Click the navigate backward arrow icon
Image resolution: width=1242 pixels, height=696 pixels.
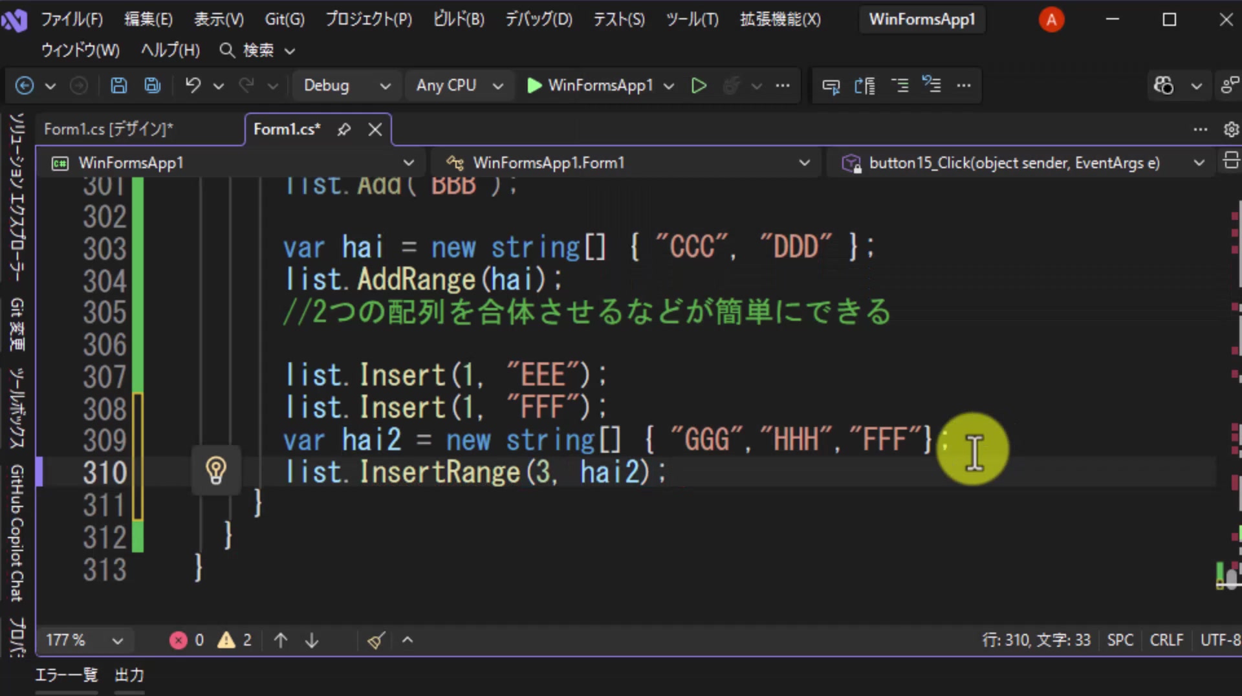click(x=25, y=85)
